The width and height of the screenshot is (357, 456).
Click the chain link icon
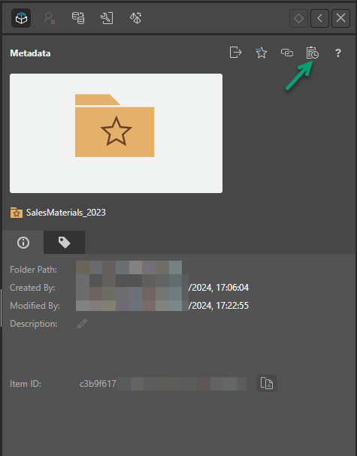pyautogui.click(x=287, y=53)
